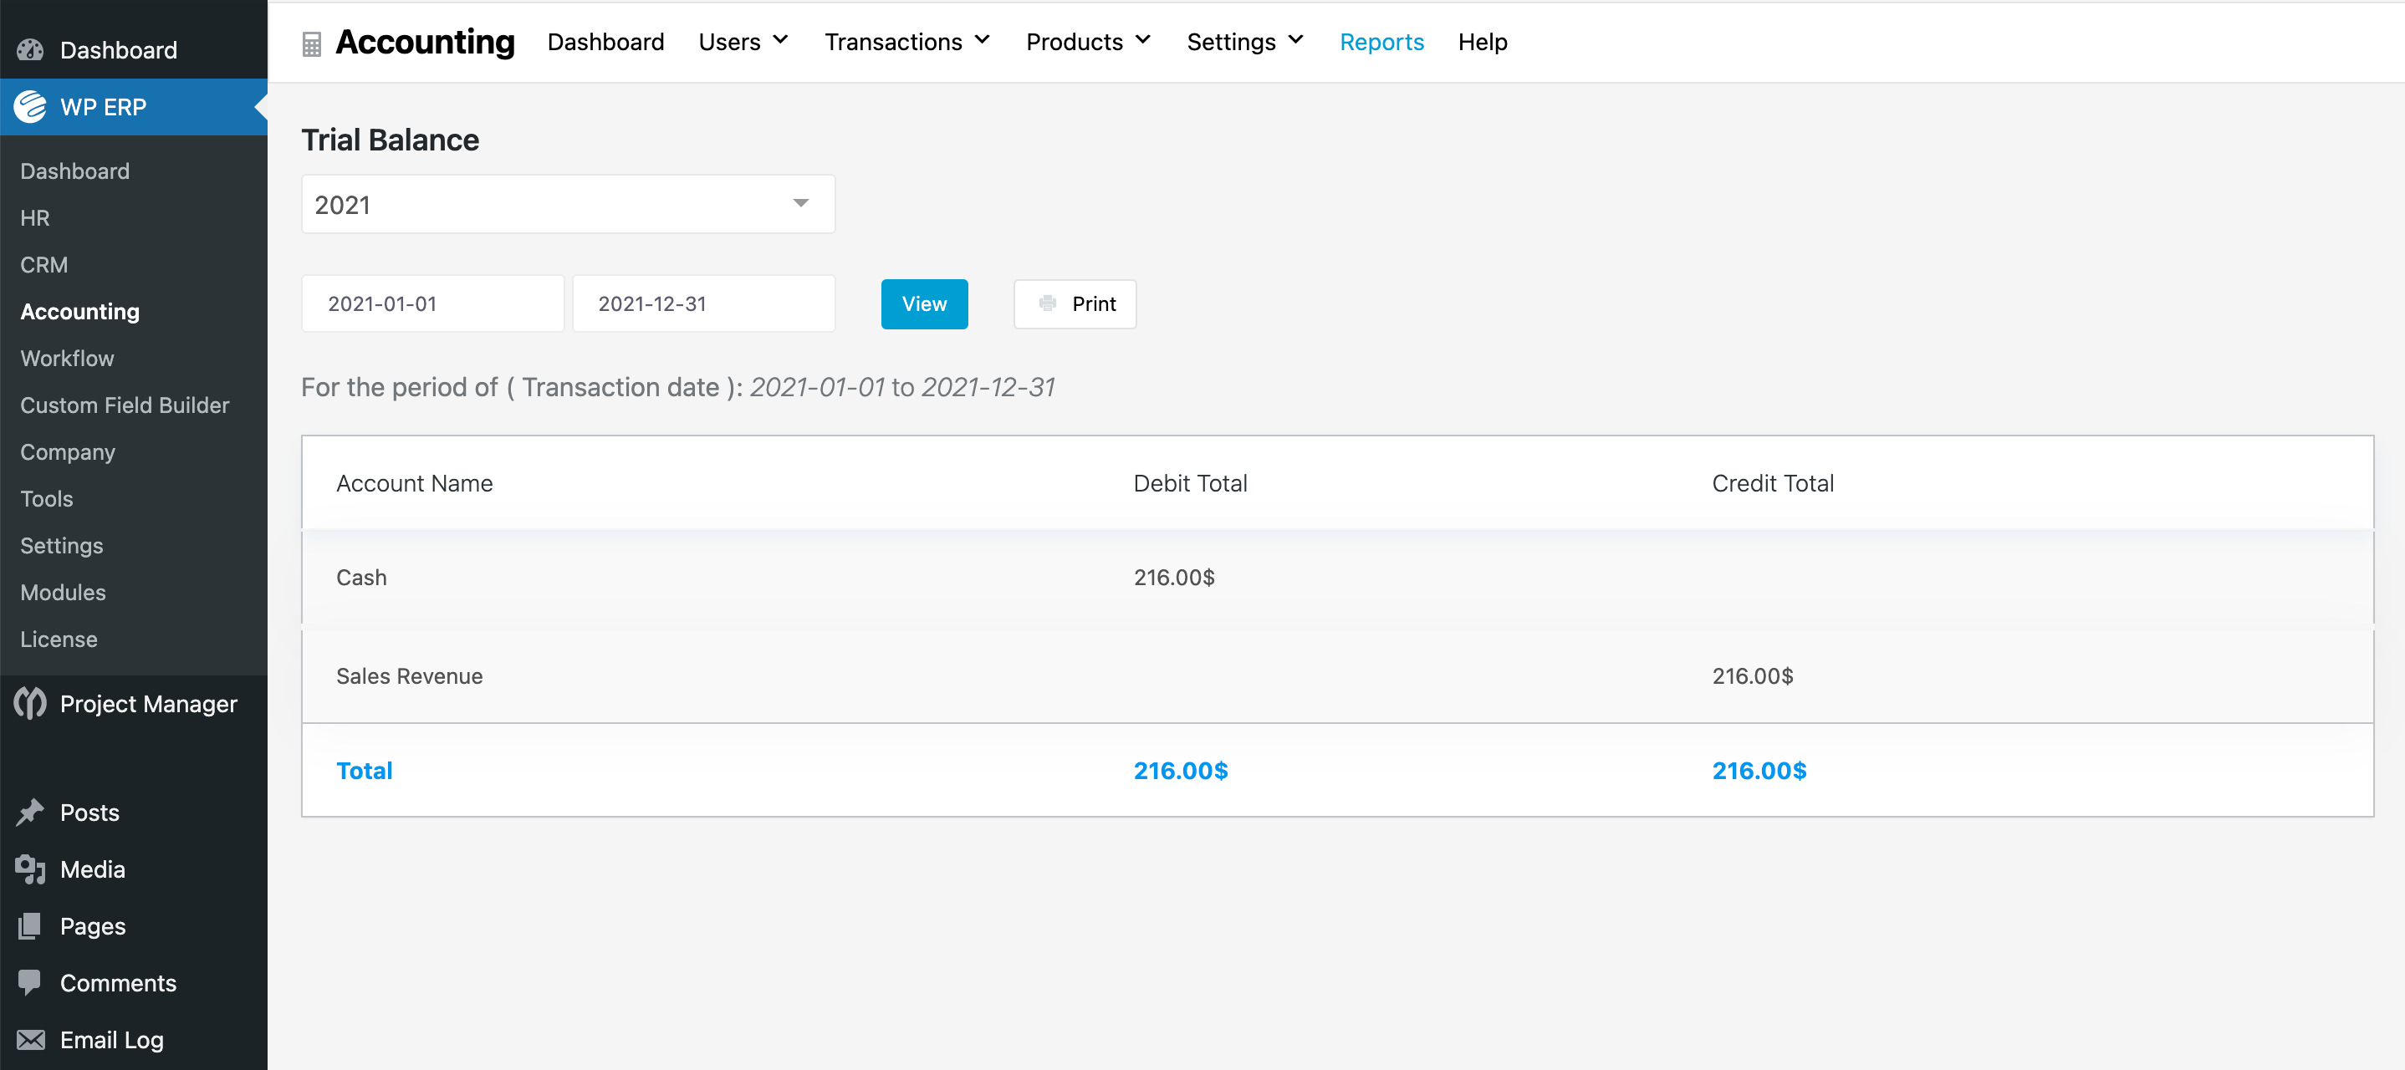Click Accounting in left sidebar

click(x=79, y=311)
